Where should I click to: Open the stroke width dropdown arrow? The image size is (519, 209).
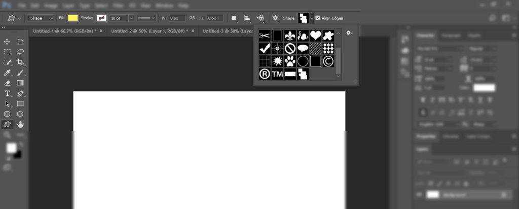tap(131, 18)
